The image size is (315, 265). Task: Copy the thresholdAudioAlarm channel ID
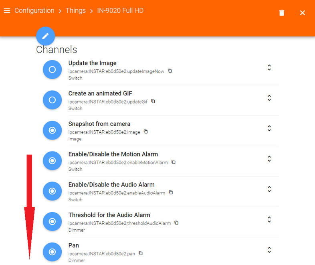click(176, 223)
